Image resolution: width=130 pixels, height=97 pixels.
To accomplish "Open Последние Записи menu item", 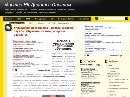I will click(x=66, y=19).
